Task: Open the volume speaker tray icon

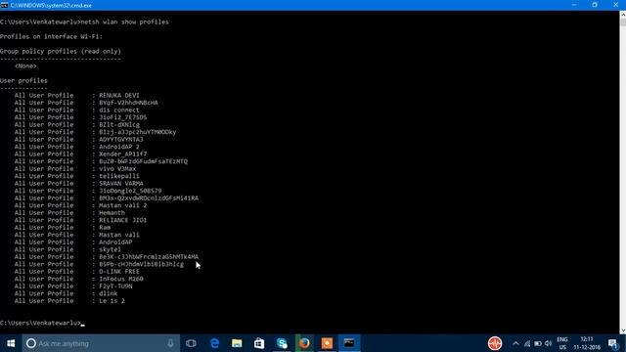Action: (549, 343)
